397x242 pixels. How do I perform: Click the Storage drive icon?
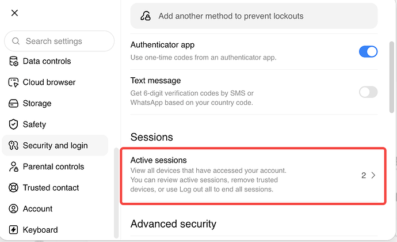[13, 103]
